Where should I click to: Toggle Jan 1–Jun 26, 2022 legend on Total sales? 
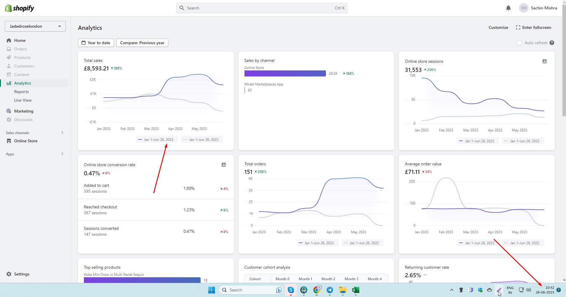202,140
